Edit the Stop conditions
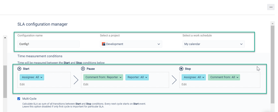Image resolution: width=278 pixels, height=112 pixels. (x=184, y=85)
